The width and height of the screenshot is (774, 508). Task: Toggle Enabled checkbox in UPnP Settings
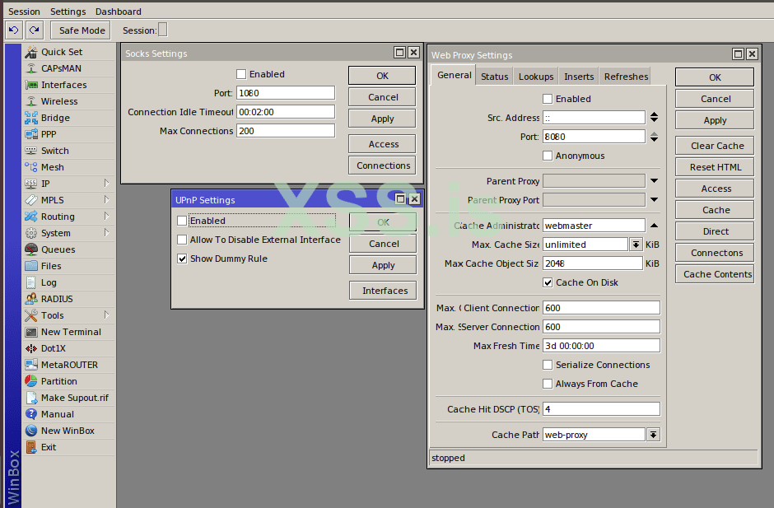(x=182, y=221)
